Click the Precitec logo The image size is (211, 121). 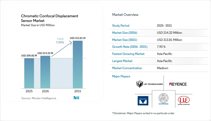point(143,101)
